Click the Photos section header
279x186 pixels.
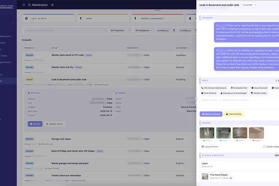(x=239, y=123)
